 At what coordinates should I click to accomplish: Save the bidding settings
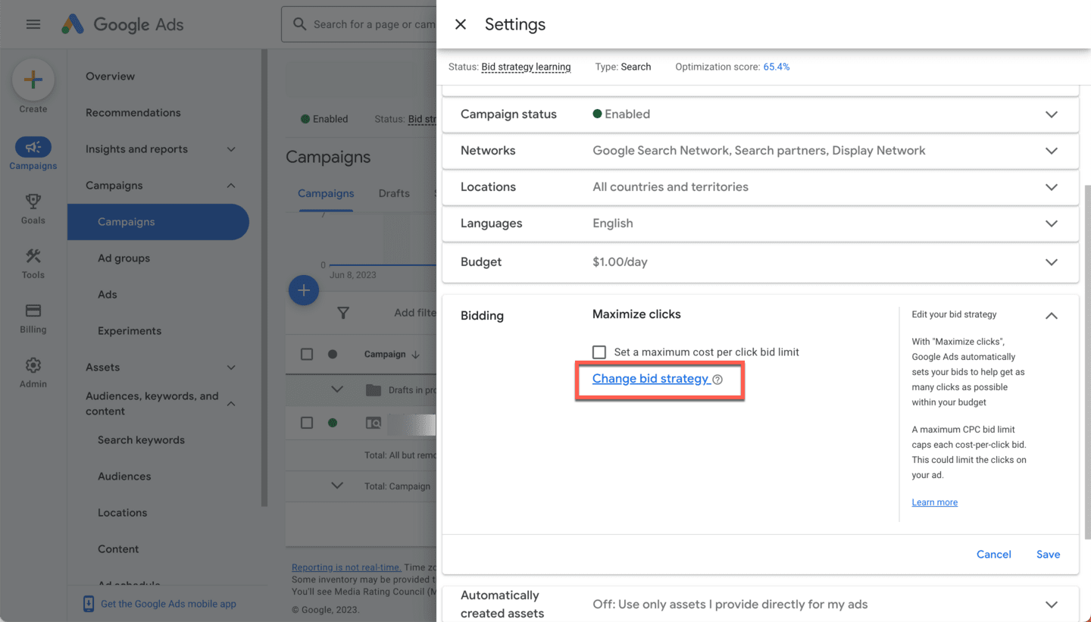[x=1048, y=555]
